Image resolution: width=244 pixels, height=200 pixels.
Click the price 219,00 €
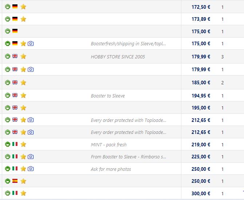point(201,145)
